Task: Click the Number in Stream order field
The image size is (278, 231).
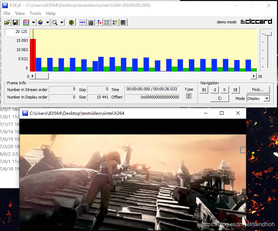Action: (63, 89)
